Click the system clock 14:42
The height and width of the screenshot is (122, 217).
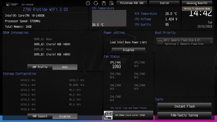click(200, 14)
